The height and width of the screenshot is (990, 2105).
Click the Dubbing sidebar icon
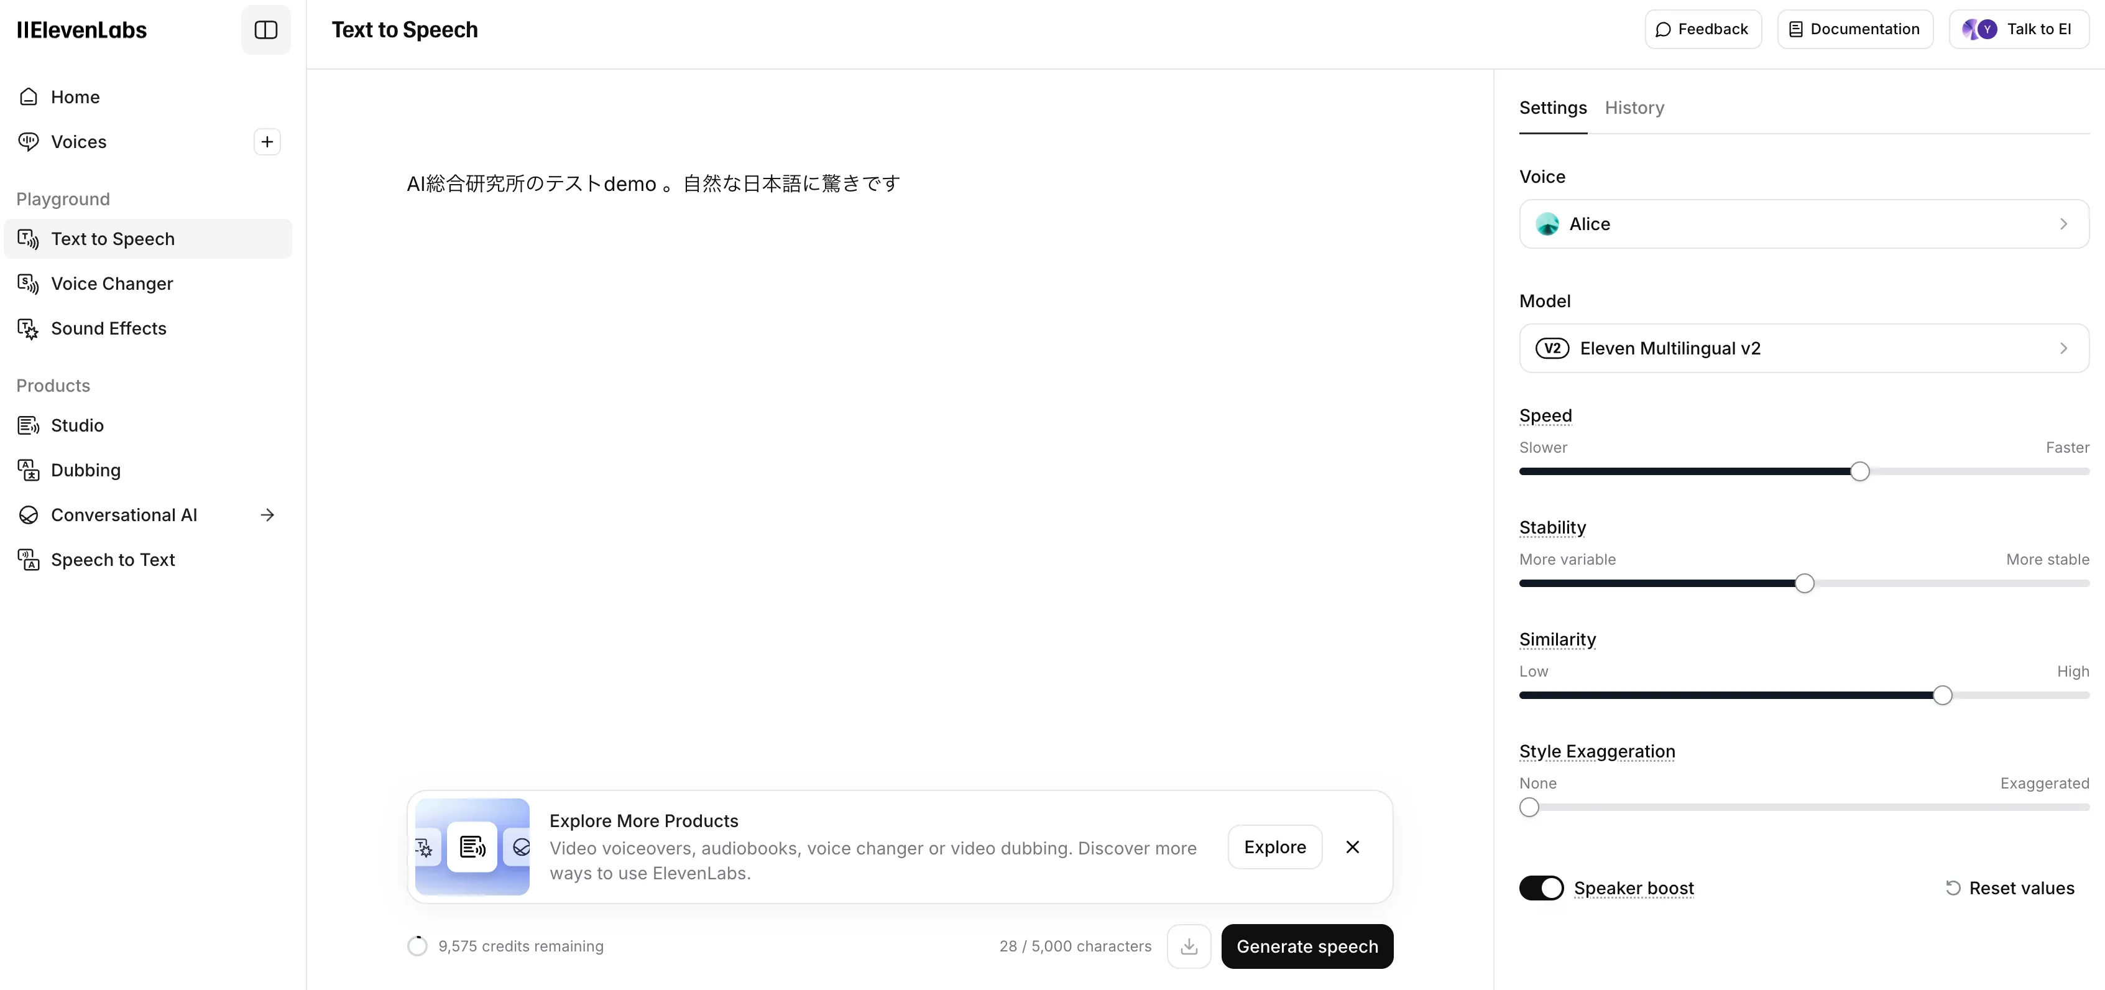[29, 470]
